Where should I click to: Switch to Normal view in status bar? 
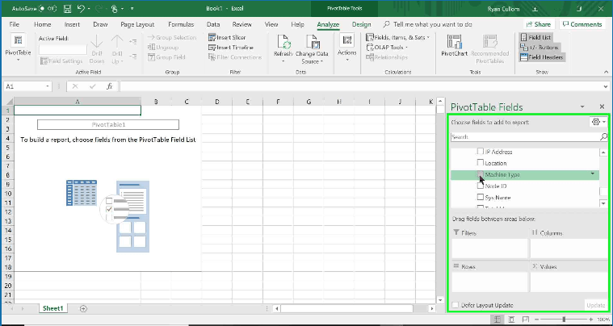(497, 320)
